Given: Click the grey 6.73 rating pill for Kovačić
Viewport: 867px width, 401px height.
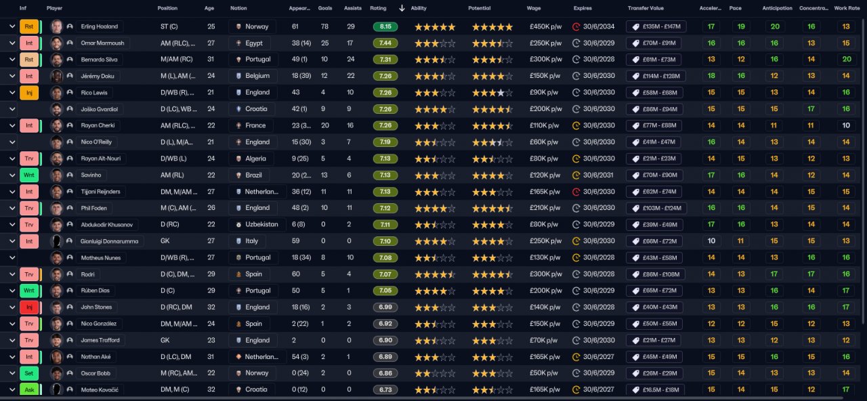Looking at the screenshot, I should [385, 389].
